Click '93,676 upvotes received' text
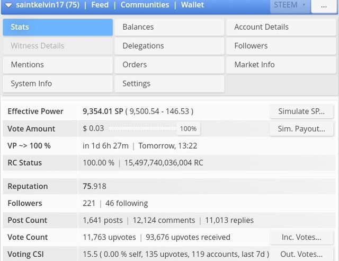The width and height of the screenshot is (339, 261). point(188,237)
